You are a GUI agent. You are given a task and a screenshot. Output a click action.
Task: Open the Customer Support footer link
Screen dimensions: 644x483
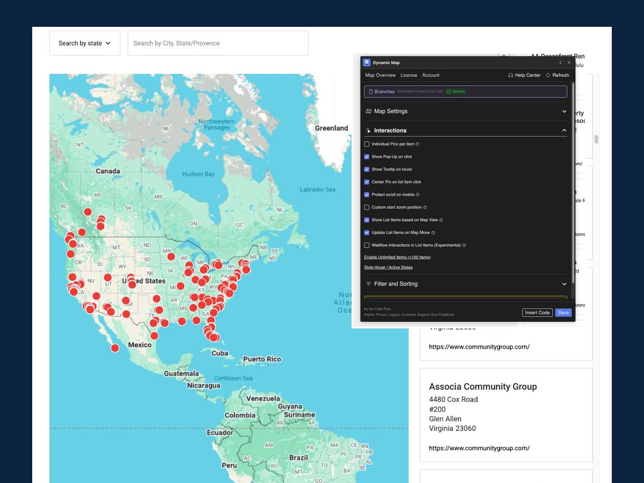(415, 314)
